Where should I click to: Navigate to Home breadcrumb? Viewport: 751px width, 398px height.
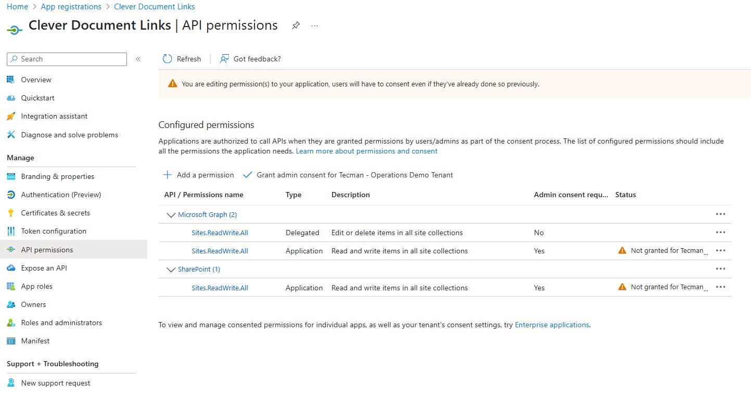[x=17, y=7]
